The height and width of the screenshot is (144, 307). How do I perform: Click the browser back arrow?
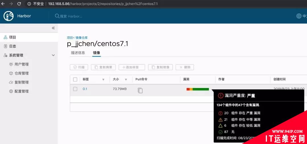coord(3,4)
